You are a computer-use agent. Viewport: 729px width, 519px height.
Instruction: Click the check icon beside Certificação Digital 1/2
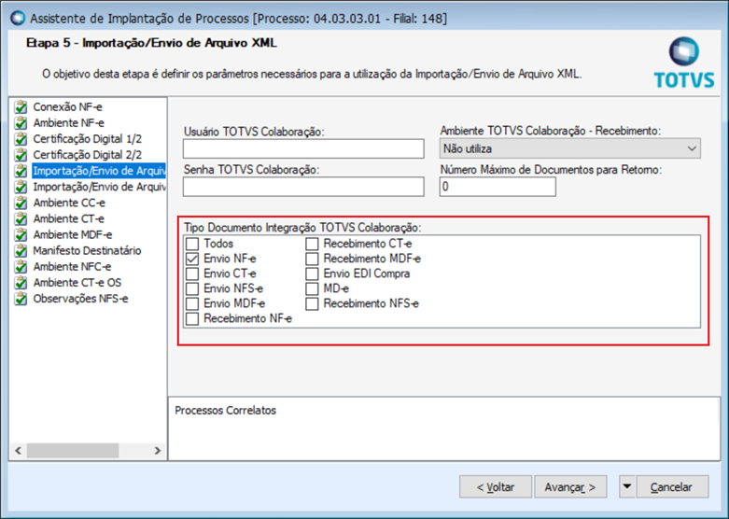point(21,139)
